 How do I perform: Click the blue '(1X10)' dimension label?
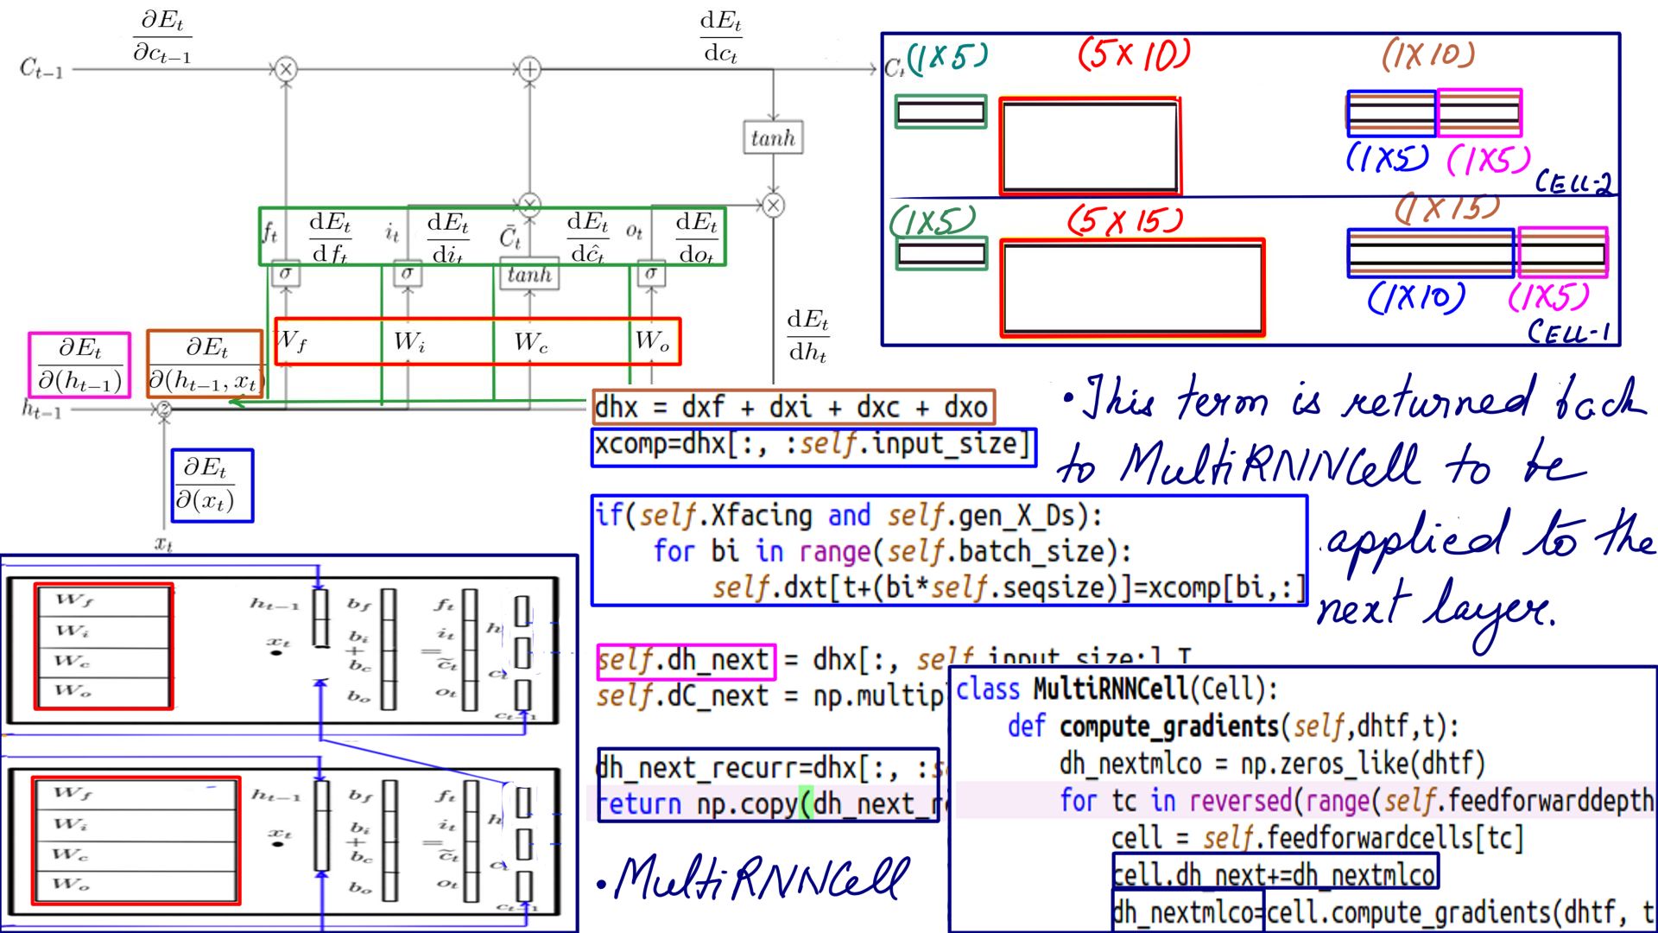(x=1416, y=297)
